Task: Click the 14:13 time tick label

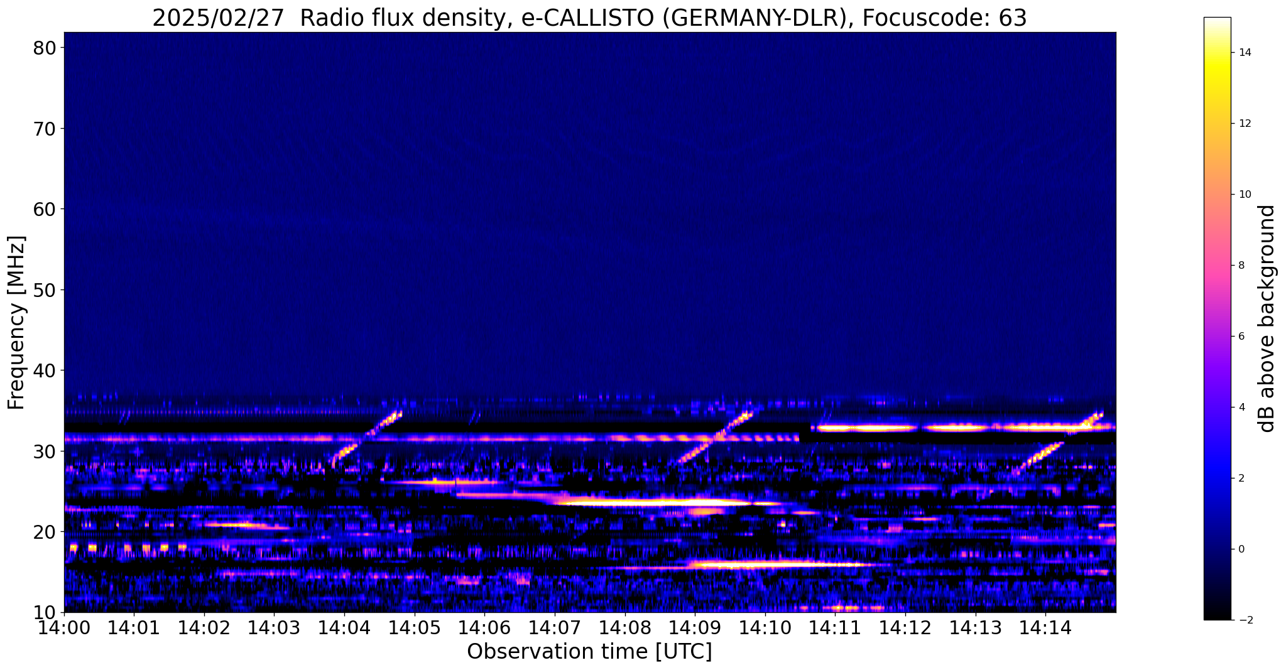Action: tap(975, 628)
